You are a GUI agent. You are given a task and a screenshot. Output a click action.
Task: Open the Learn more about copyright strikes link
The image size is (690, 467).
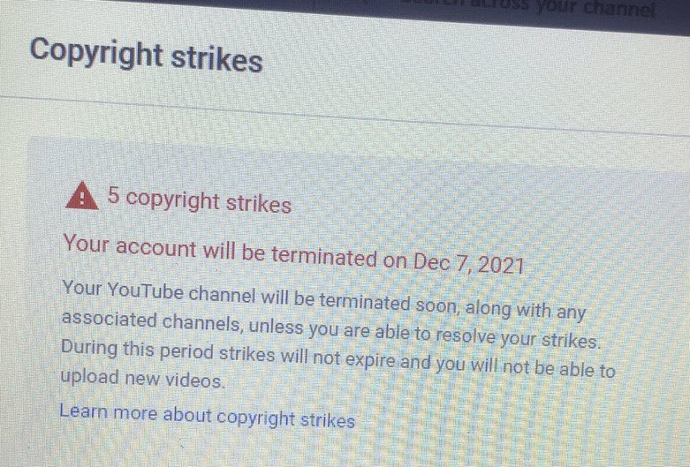click(x=207, y=416)
